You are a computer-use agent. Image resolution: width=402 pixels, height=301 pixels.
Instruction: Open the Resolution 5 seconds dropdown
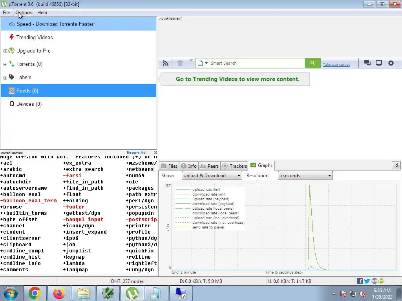[305, 176]
